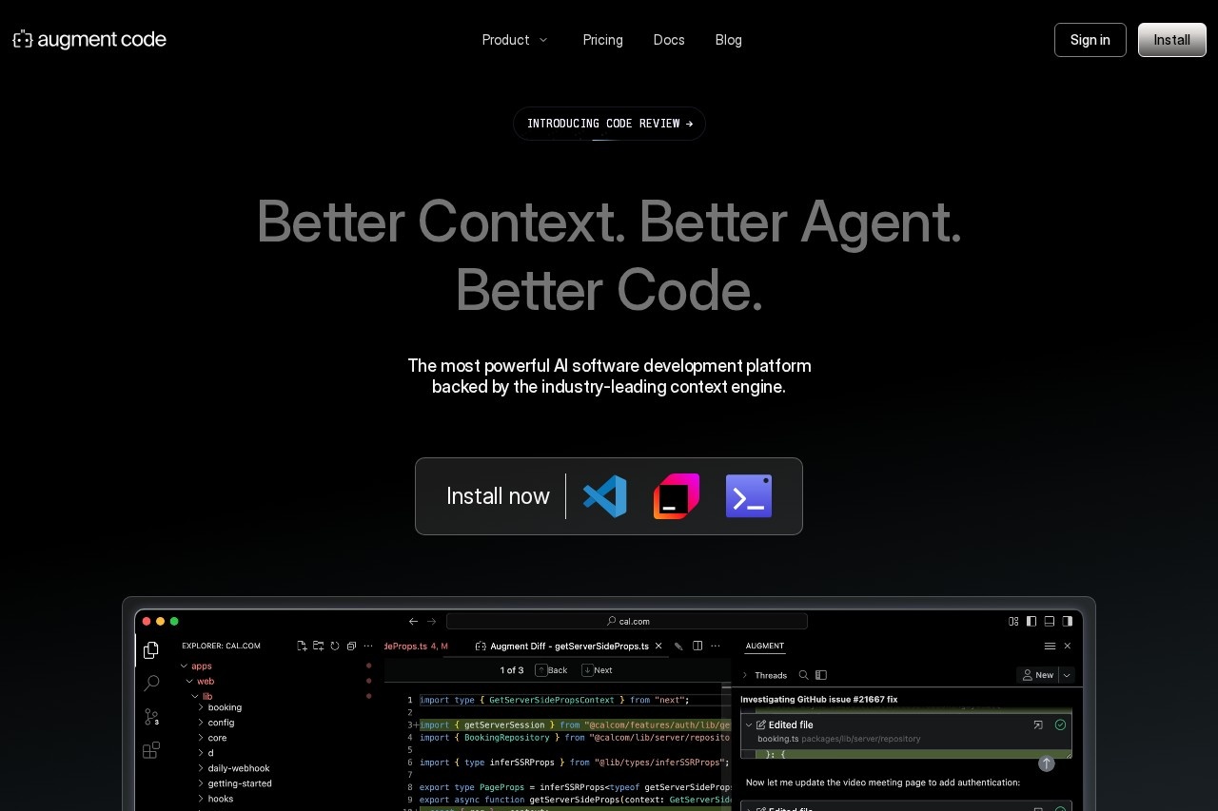The height and width of the screenshot is (811, 1218).
Task: Select the VS Code logo next to Install now
Action: coord(605,495)
